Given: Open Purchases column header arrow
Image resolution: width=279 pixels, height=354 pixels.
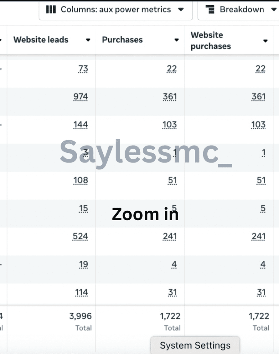Looking at the screenshot, I should (177, 40).
